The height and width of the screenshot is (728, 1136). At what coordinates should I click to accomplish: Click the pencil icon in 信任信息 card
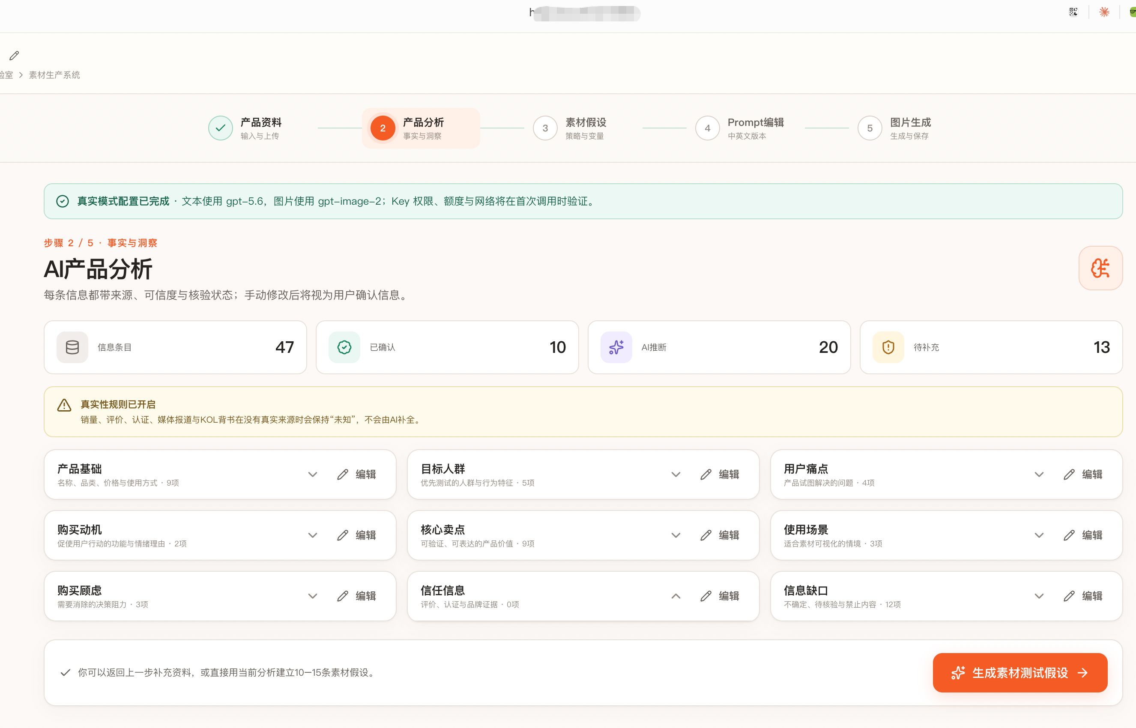pyautogui.click(x=706, y=596)
